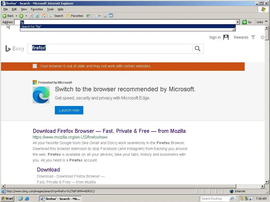Click the Internet Explorer icon in the title bar

[x=3, y=3]
